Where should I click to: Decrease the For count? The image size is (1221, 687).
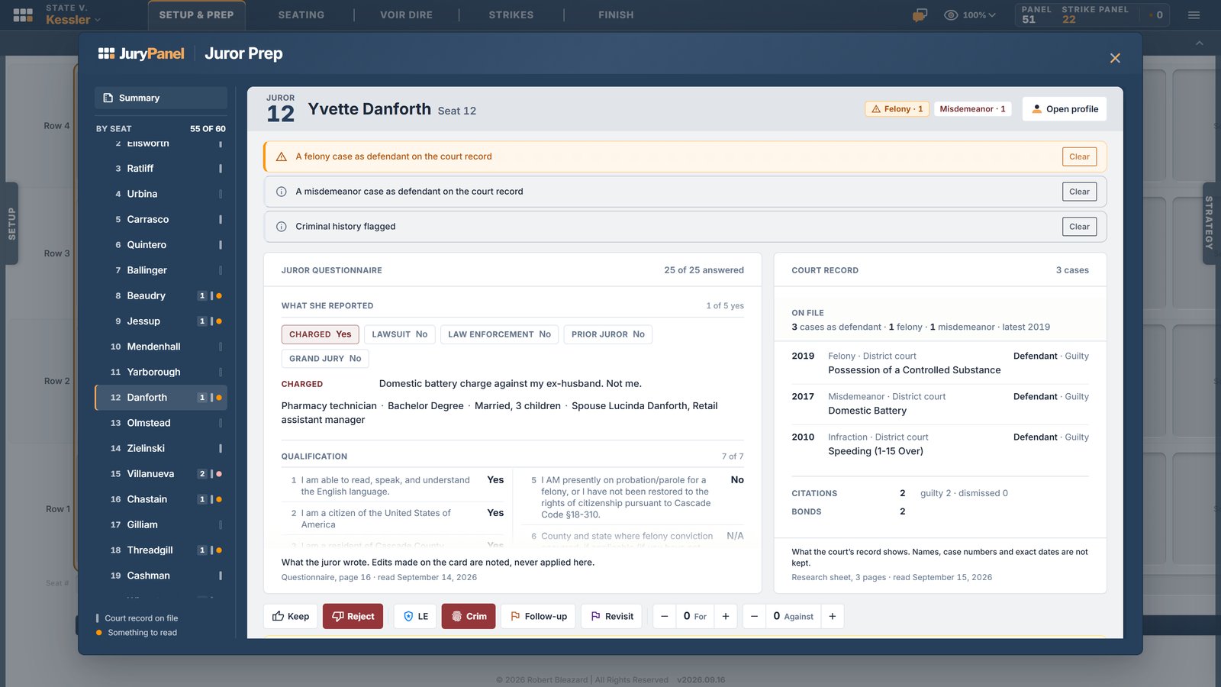[665, 616]
